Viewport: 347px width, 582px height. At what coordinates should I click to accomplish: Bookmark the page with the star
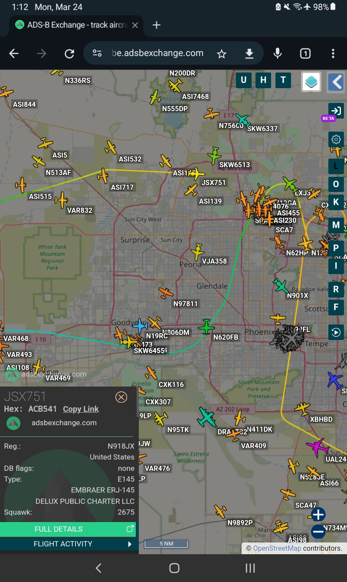click(x=222, y=53)
